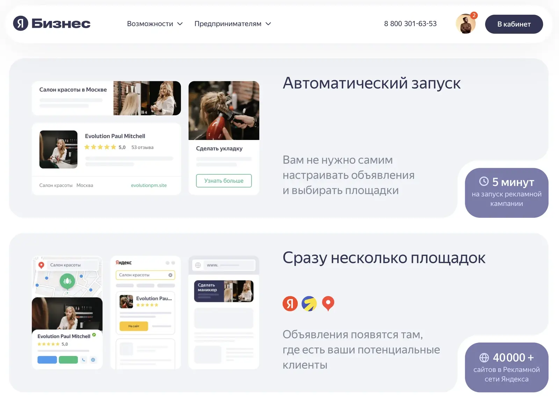This screenshot has width=559, height=399.
Task: Click the green verified badge by Evolution Paul Mitchell
Action: coord(94,335)
